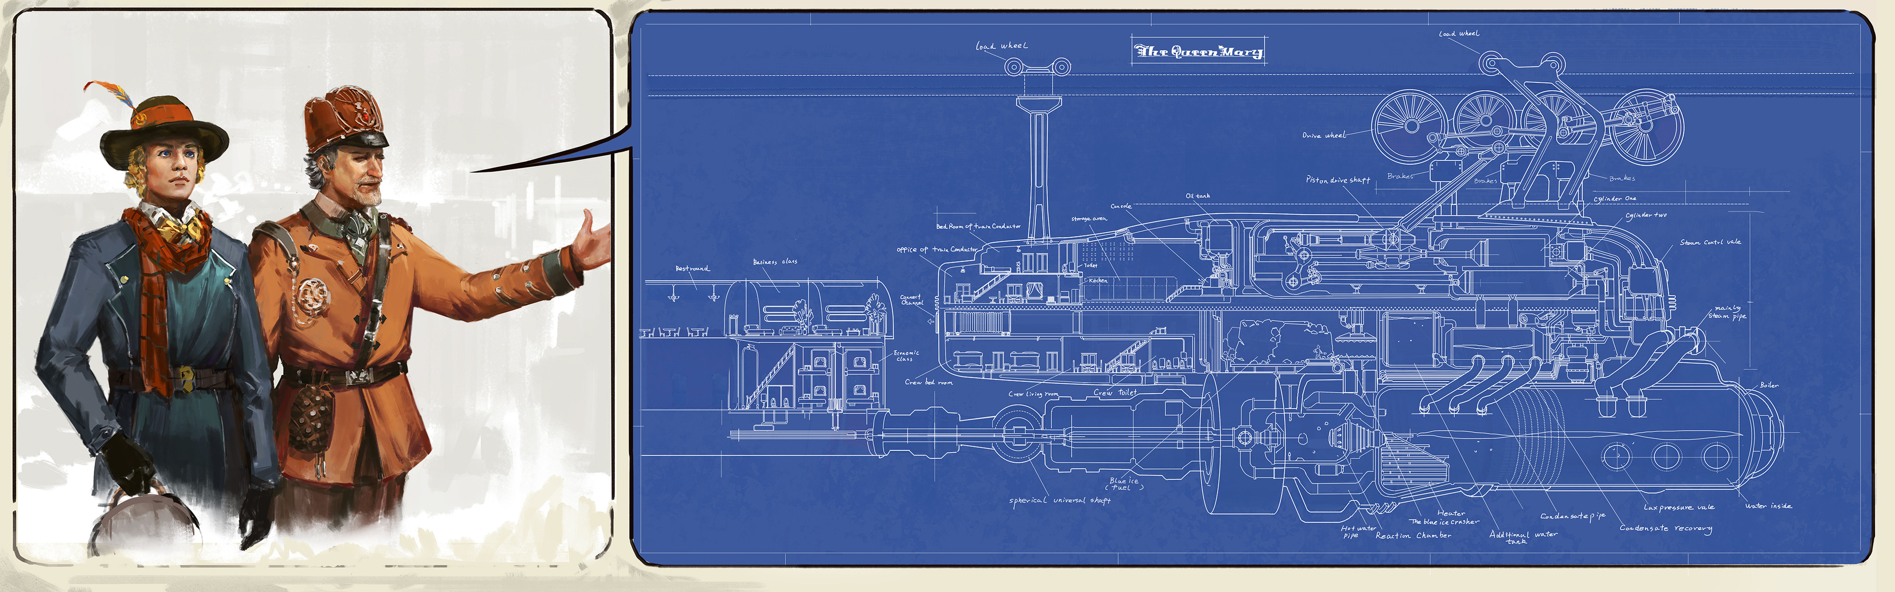Click the 'Load wheel' label above the drive wheels

coord(1459,34)
